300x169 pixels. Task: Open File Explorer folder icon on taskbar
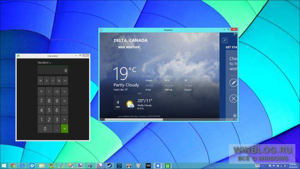coord(42,166)
